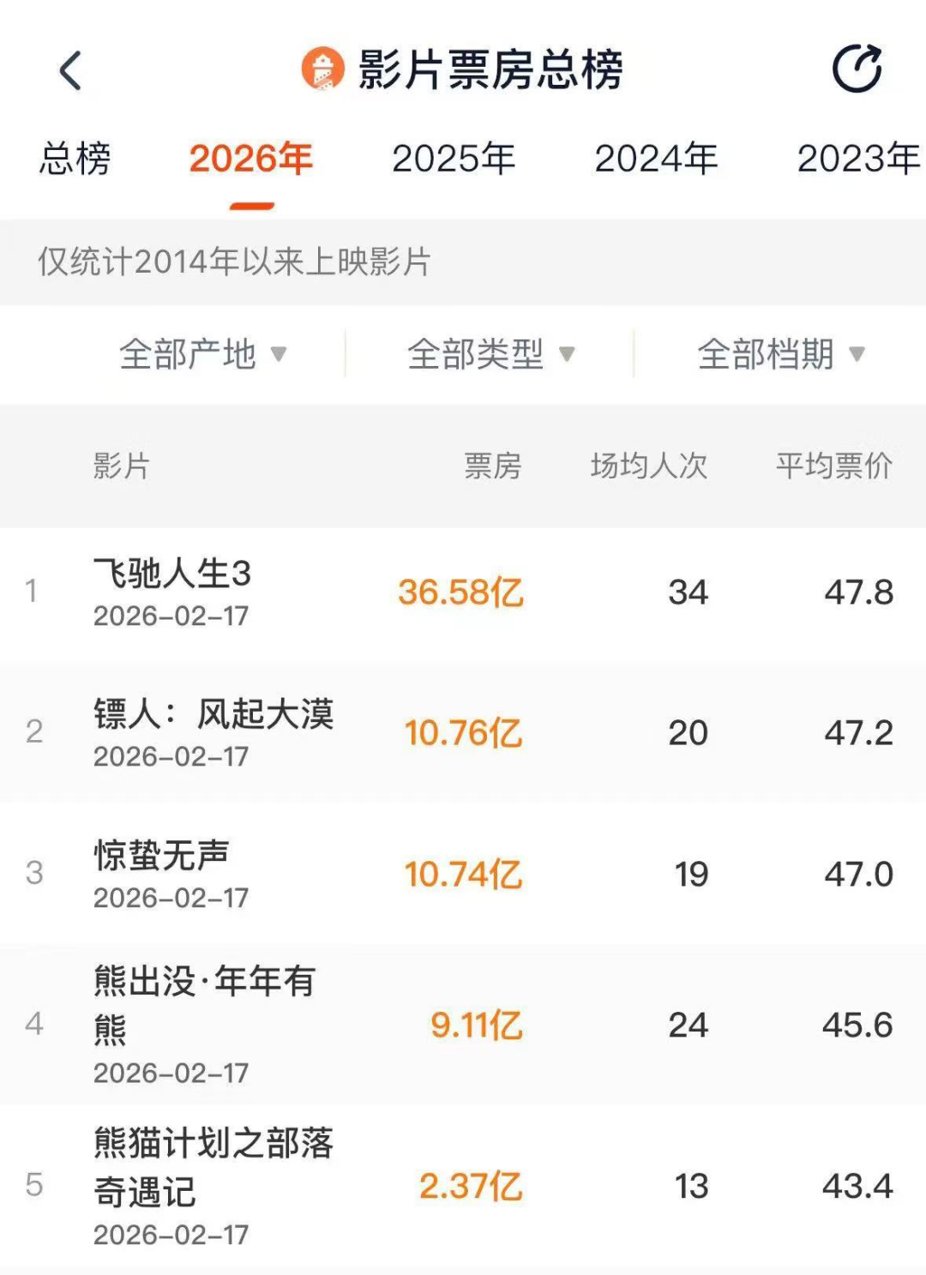The width and height of the screenshot is (926, 1275).
Task: Select the film 惊蛰无声
Action: [x=162, y=855]
